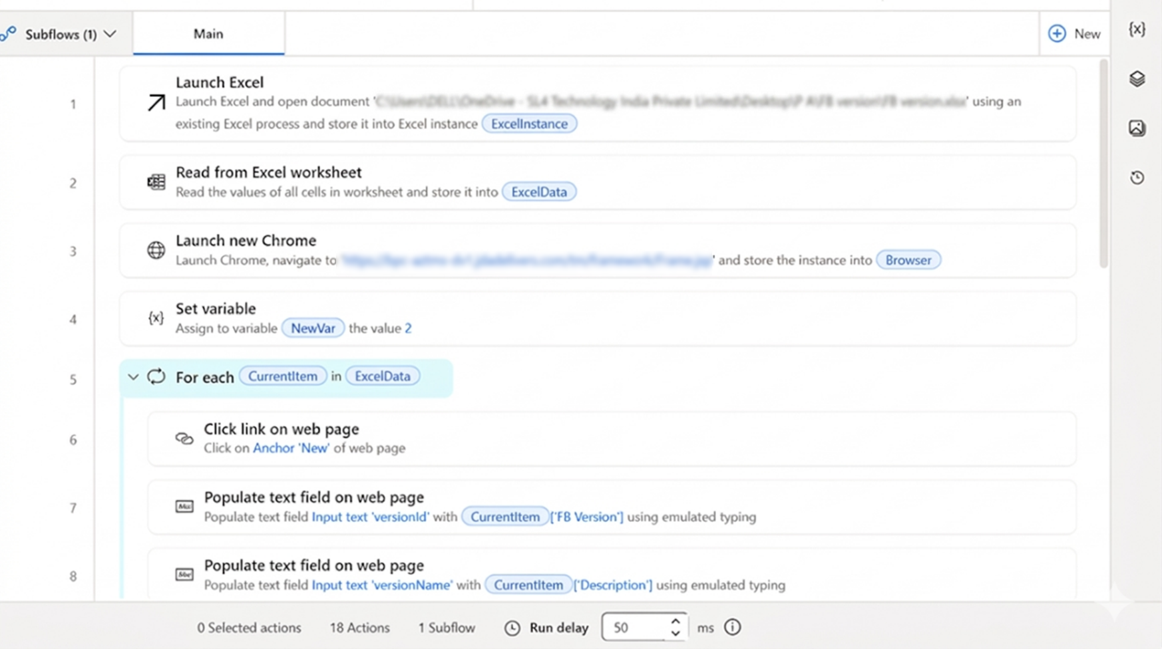This screenshot has width=1162, height=649.
Task: Click the Launch Excel arrow icon
Action: tap(156, 102)
